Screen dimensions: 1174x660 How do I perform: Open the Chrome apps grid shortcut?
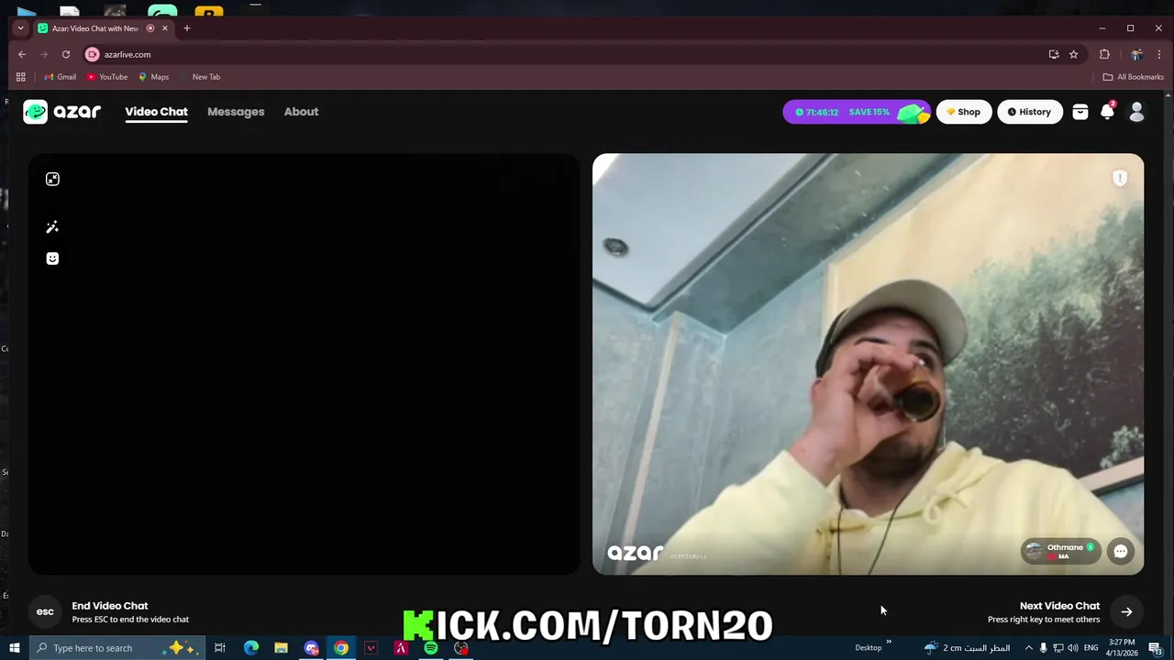[x=21, y=77]
